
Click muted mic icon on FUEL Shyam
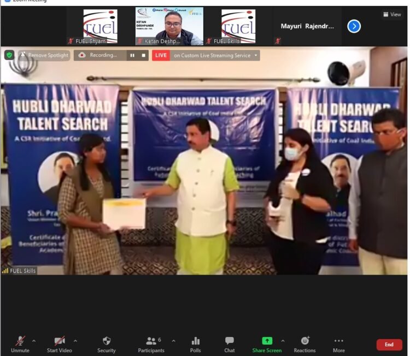pyautogui.click(x=71, y=41)
